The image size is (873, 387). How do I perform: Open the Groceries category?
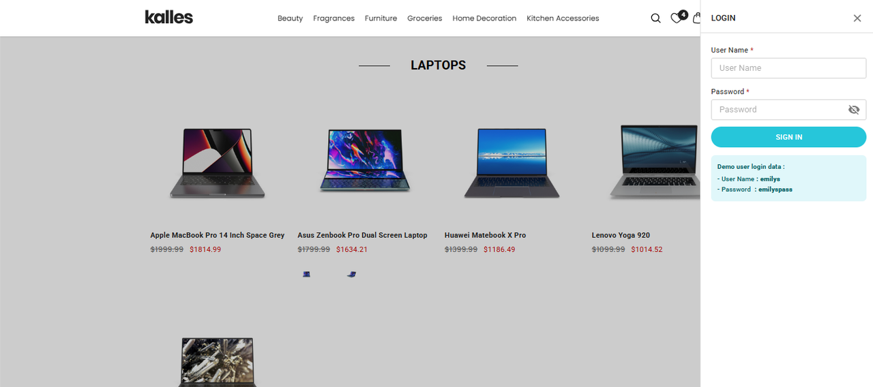click(425, 18)
